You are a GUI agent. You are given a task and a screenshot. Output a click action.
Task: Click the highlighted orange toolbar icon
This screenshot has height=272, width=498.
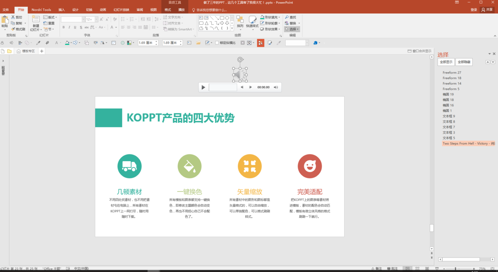tap(261, 43)
